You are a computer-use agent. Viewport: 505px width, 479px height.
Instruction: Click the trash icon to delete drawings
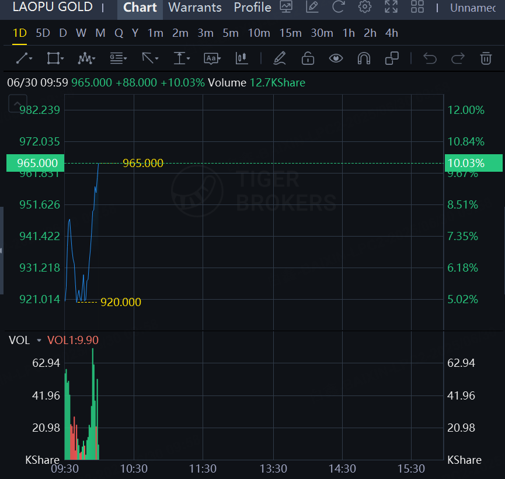click(485, 58)
